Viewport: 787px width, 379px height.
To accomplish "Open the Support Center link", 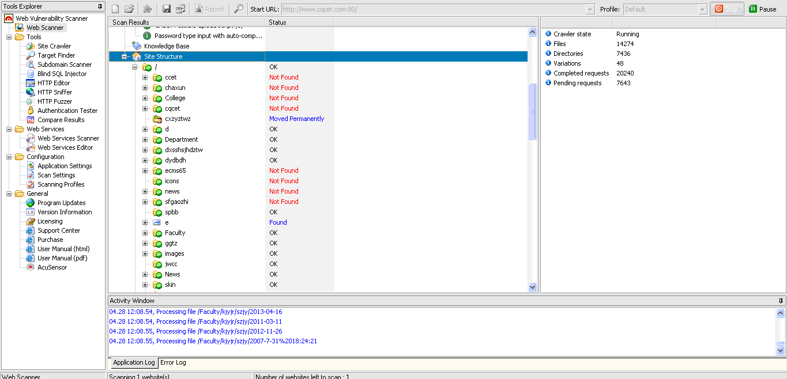I will pos(58,230).
